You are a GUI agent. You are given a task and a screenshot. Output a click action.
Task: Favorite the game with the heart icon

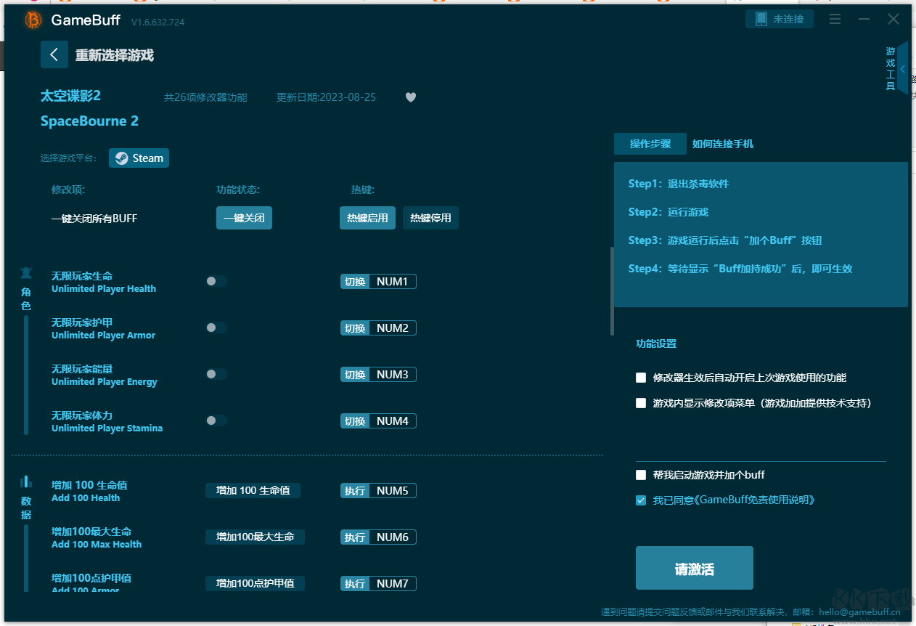click(411, 97)
